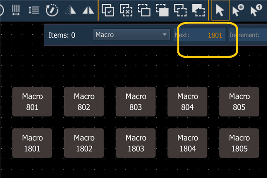Click the dashed group selection icon

pyautogui.click(x=181, y=10)
